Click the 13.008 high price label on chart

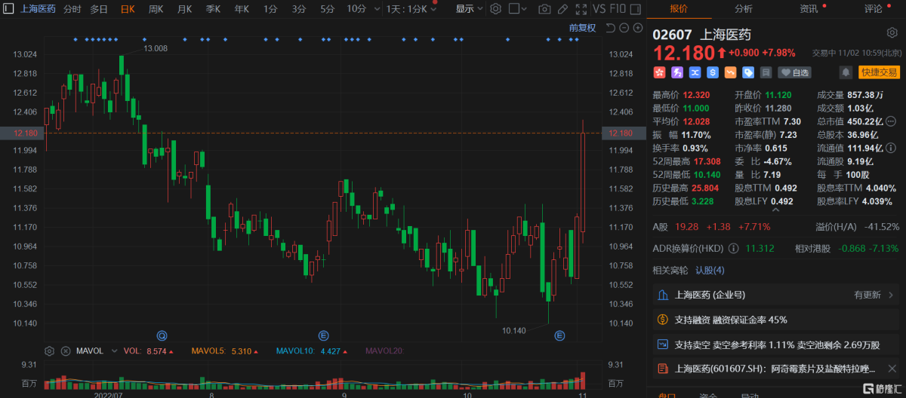click(x=156, y=48)
